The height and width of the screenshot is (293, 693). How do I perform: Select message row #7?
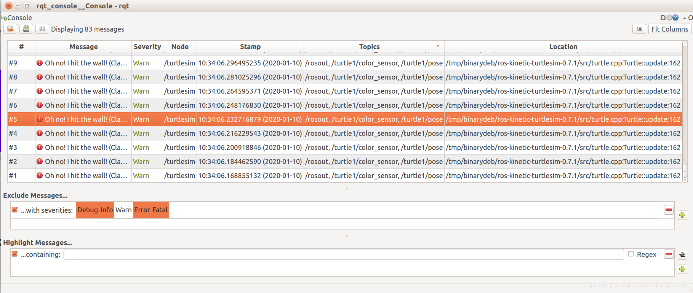click(x=345, y=91)
